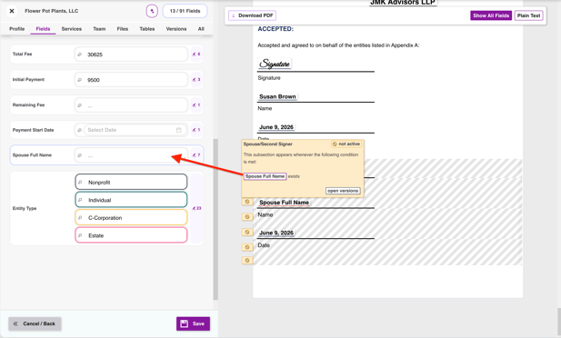Screen dimensions: 561x338
Task: Click the bottom inactive marker below the Date row
Action: point(247,261)
